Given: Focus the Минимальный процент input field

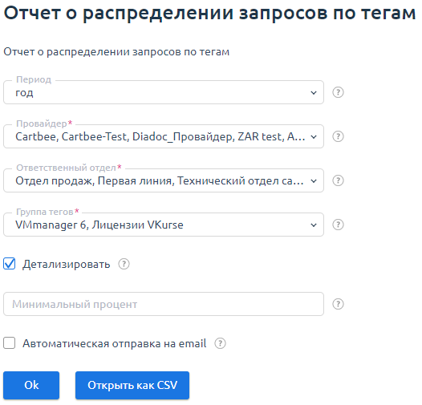Looking at the screenshot, I should 164,304.
